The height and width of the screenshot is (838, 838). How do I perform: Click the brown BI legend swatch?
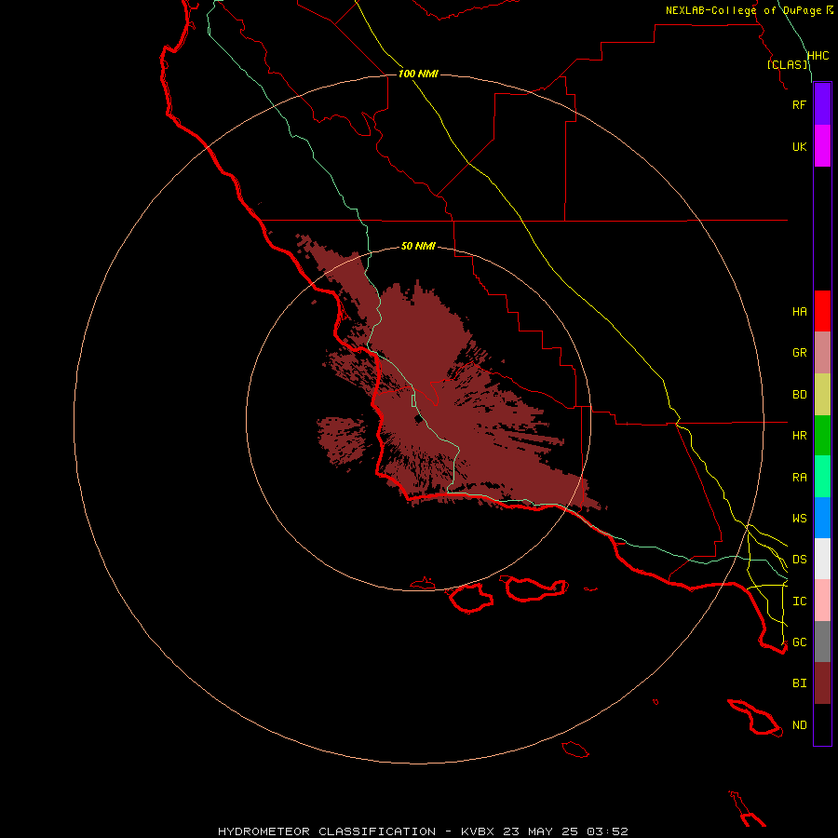(x=822, y=683)
